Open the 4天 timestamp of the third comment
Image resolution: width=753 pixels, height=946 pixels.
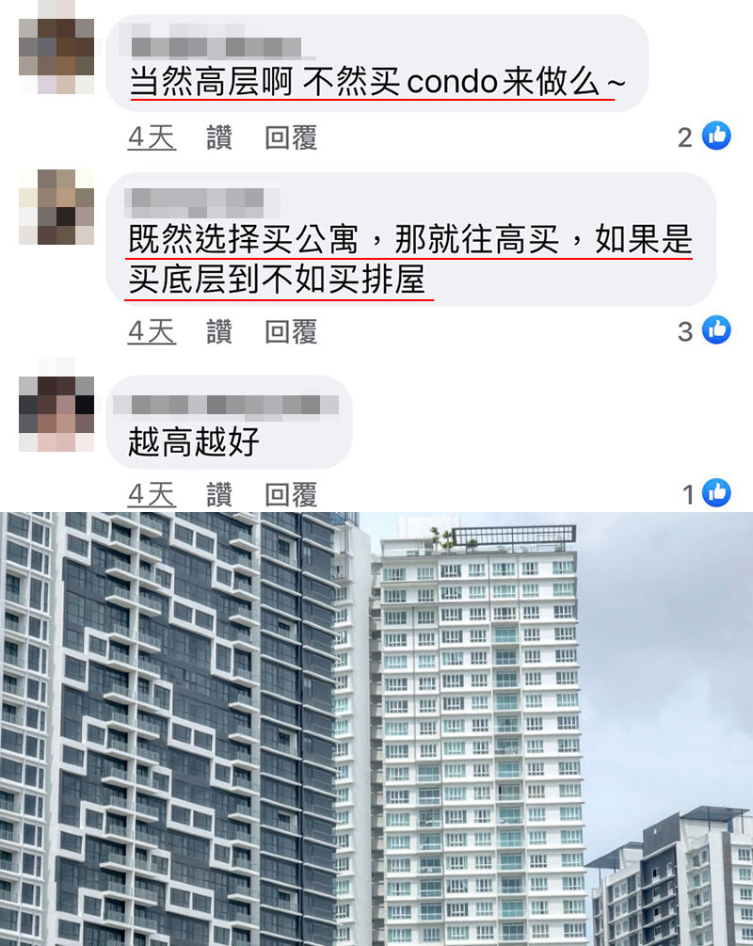152,495
